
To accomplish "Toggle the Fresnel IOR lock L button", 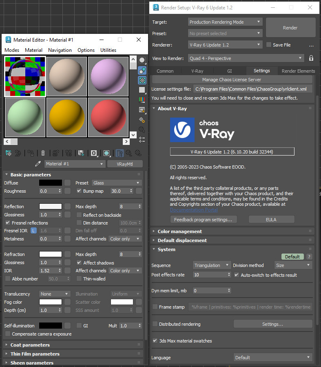I will coord(33,231).
